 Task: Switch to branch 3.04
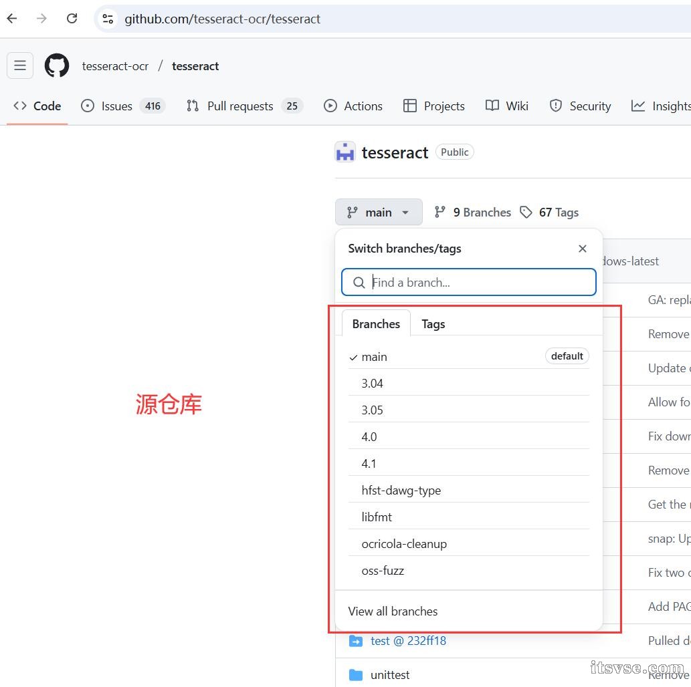[x=468, y=383]
